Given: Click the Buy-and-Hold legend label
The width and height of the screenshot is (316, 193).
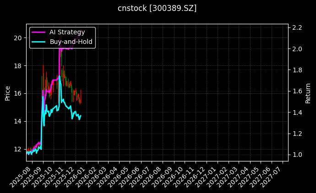Looking at the screenshot, I should (71, 42).
